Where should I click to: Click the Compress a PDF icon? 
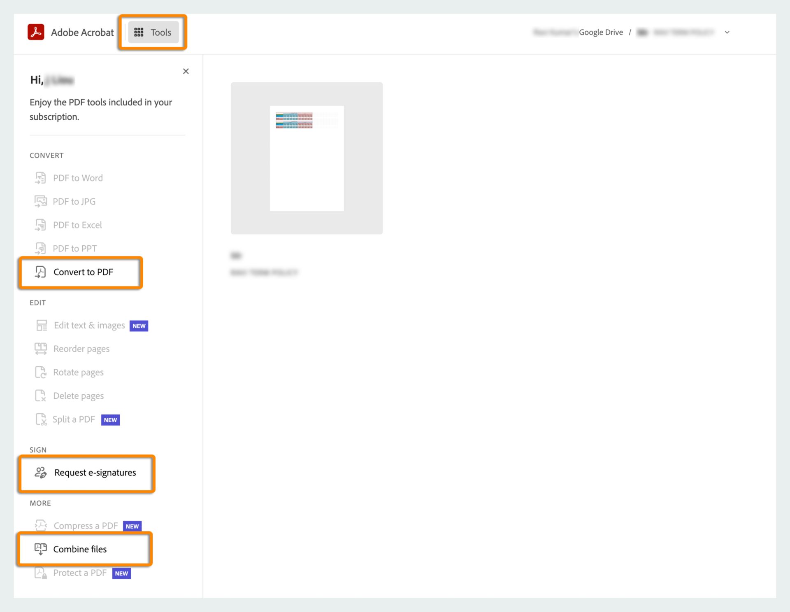coord(40,526)
